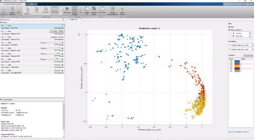Click the Move to Front button

click(248, 56)
